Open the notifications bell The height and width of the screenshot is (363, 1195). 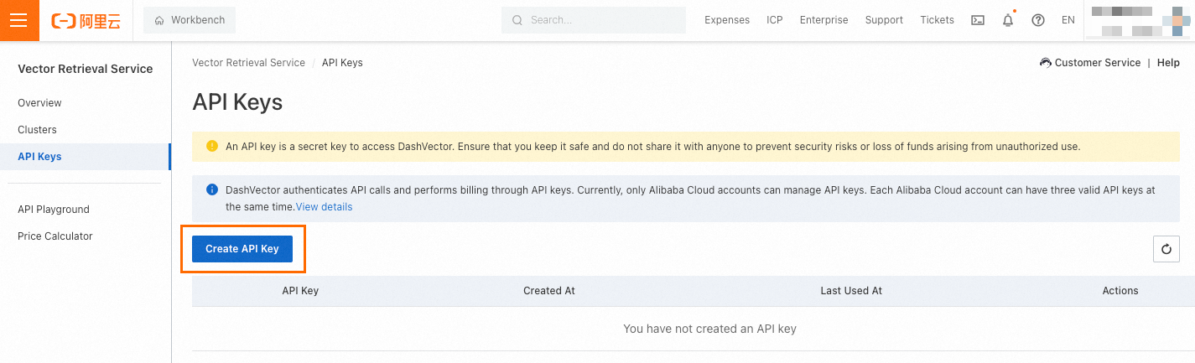point(1008,20)
